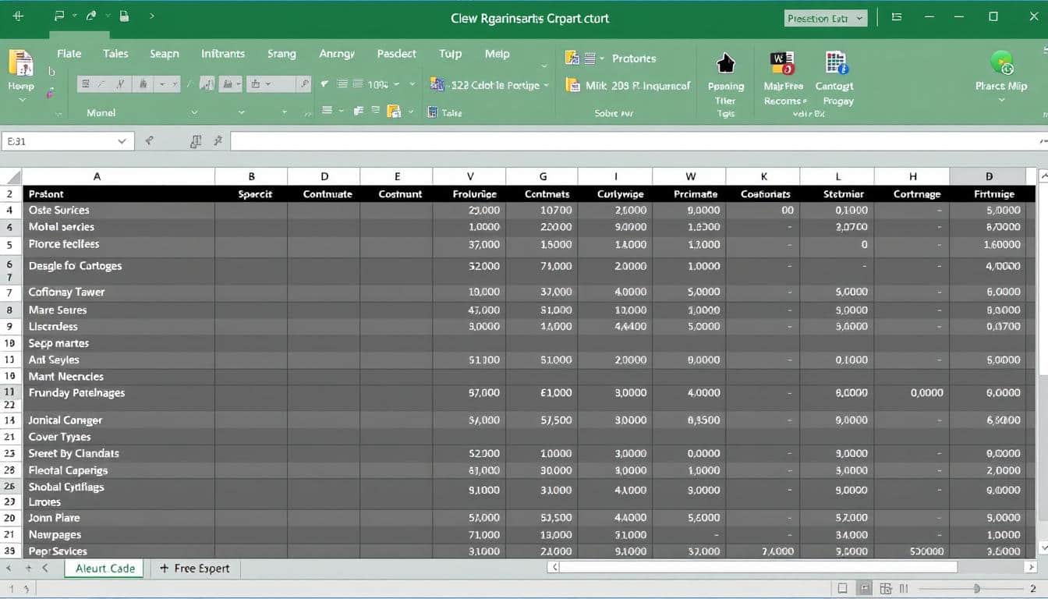Screen dimensions: 1048x599
Task: Select the cell reading Oste Surices
Action: [x=119, y=210]
